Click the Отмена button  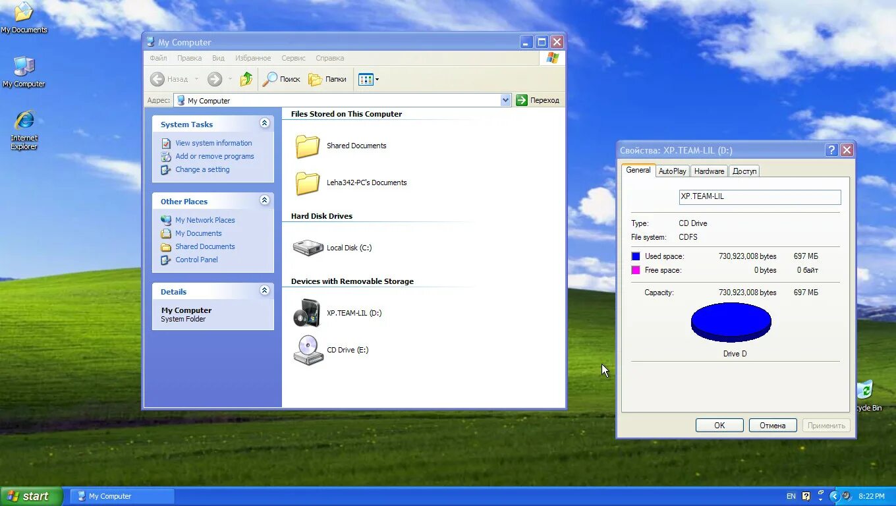pos(773,426)
